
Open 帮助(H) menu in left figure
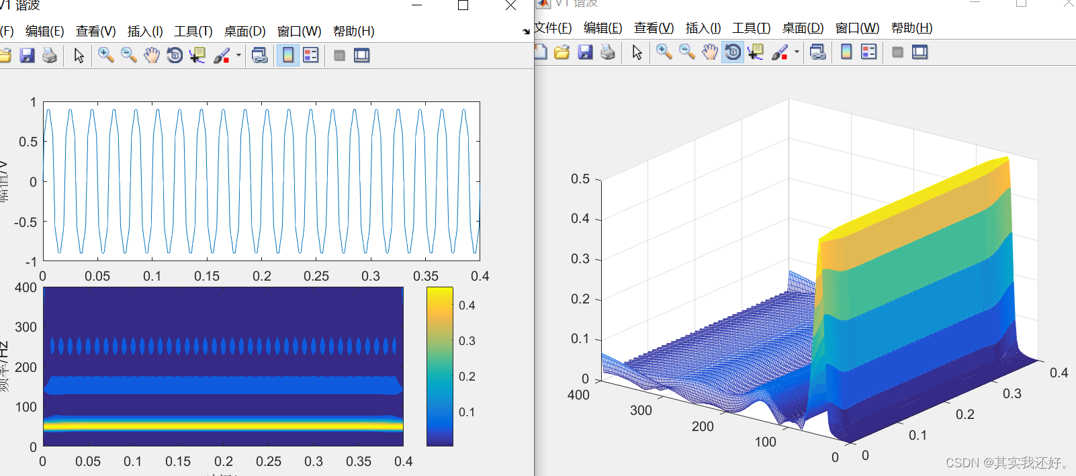click(x=354, y=32)
